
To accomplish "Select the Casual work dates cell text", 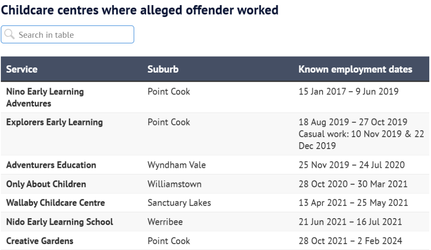I will (361, 140).
